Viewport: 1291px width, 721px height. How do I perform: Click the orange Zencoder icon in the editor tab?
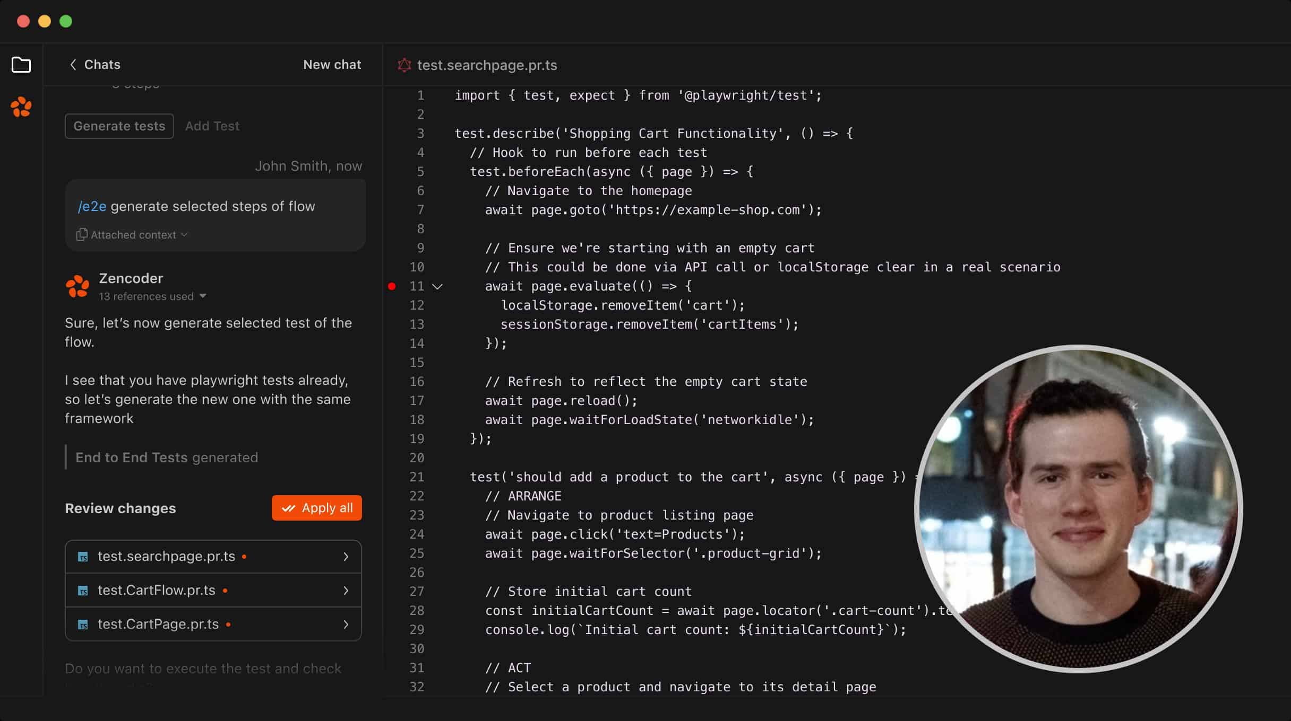pos(404,65)
